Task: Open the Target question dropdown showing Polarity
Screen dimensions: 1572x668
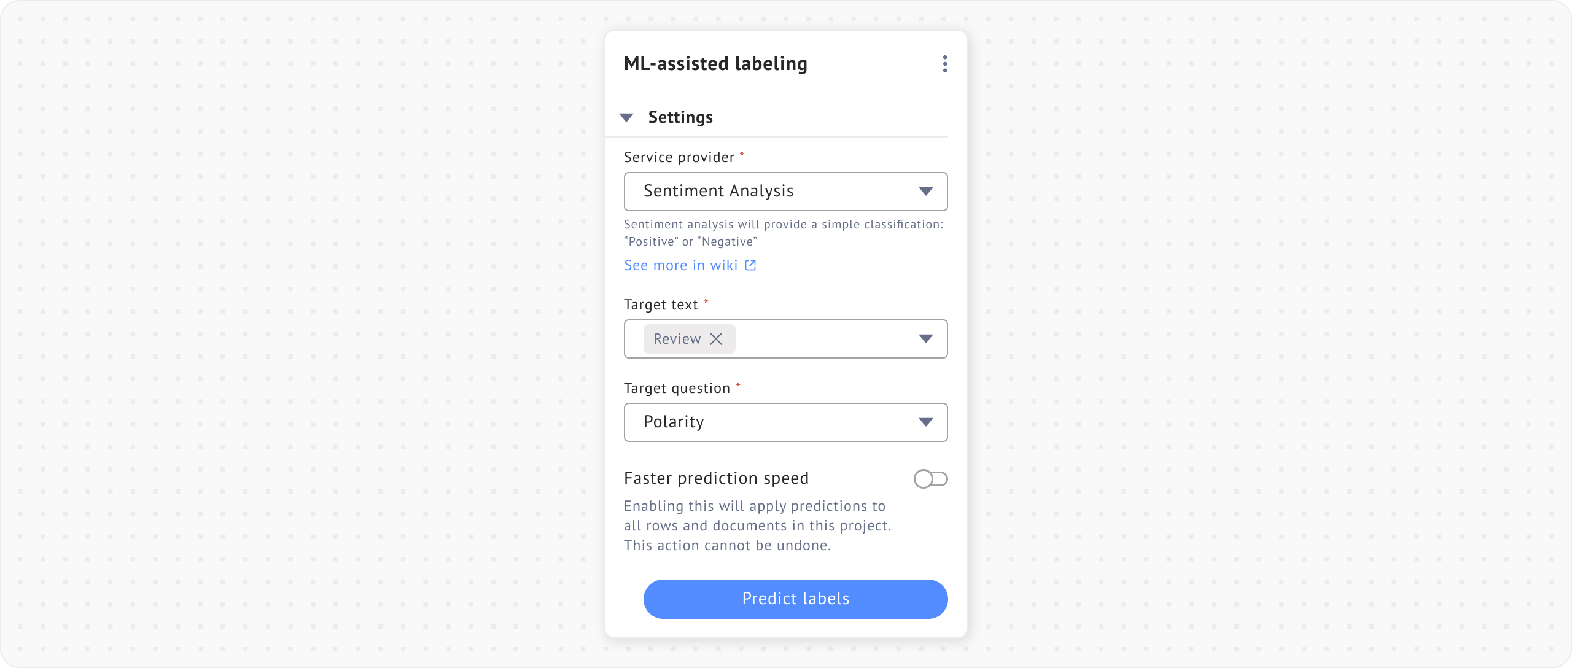Action: 785,422
